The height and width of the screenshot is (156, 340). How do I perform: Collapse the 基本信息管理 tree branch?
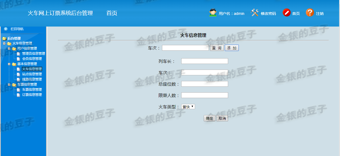pos(8,64)
